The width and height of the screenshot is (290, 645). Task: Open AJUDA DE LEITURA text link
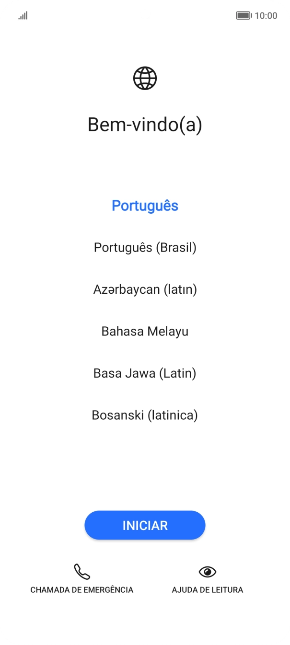click(x=208, y=590)
